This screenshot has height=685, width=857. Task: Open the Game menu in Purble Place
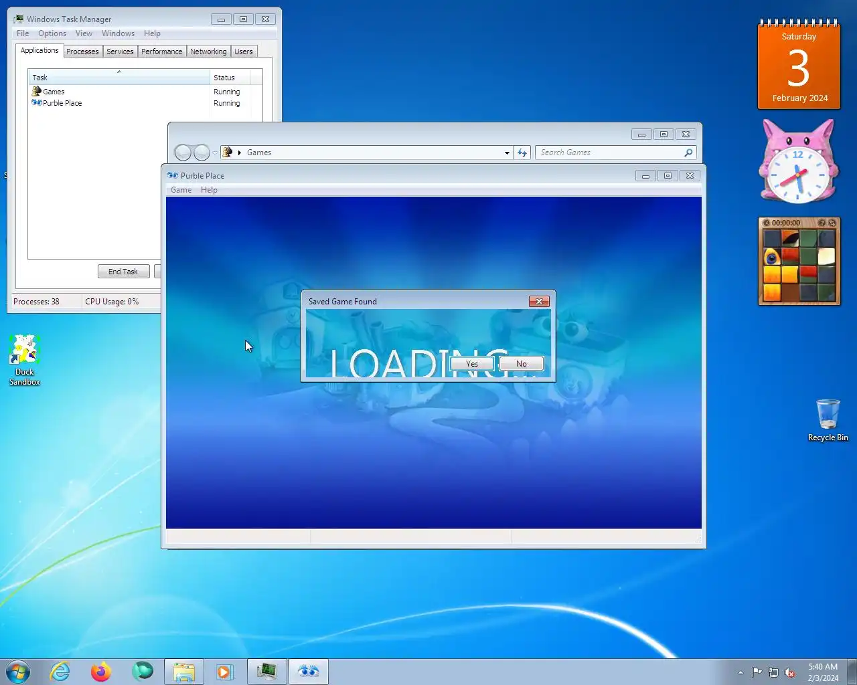tap(181, 190)
